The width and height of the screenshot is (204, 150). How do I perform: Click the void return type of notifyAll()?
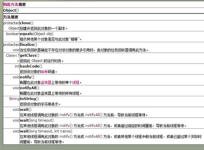click(x=16, y=88)
